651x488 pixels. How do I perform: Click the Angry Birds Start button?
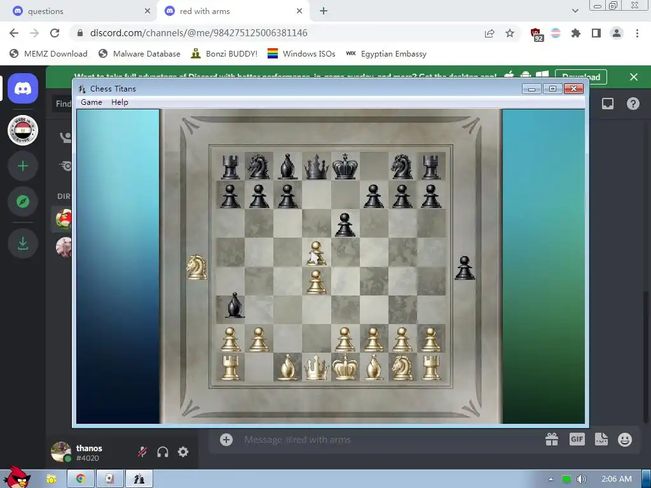pyautogui.click(x=17, y=477)
